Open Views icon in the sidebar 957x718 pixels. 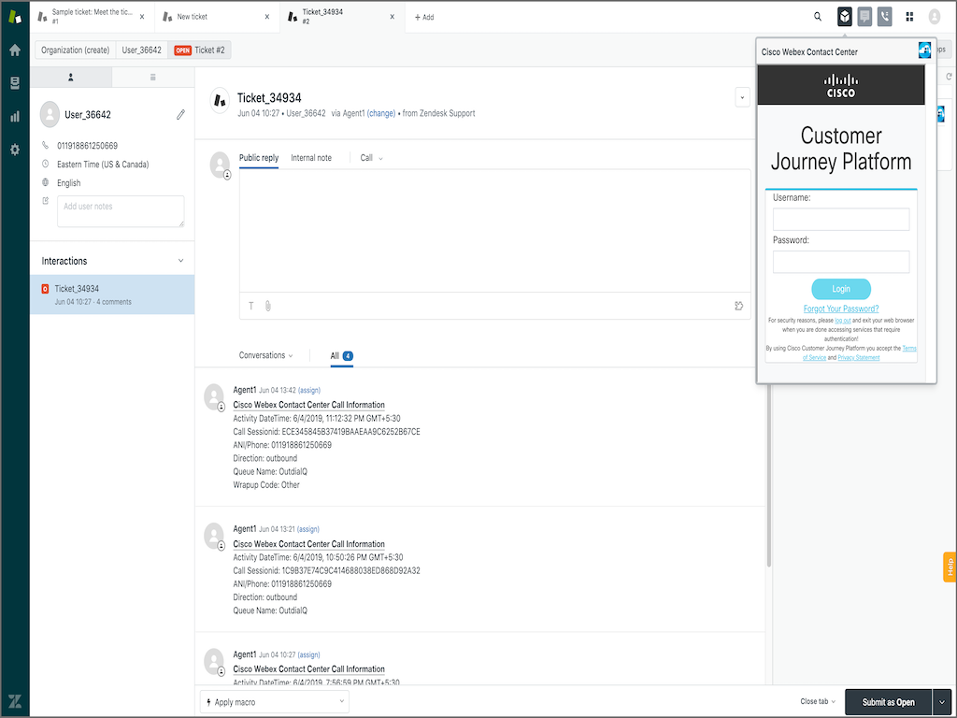point(14,83)
